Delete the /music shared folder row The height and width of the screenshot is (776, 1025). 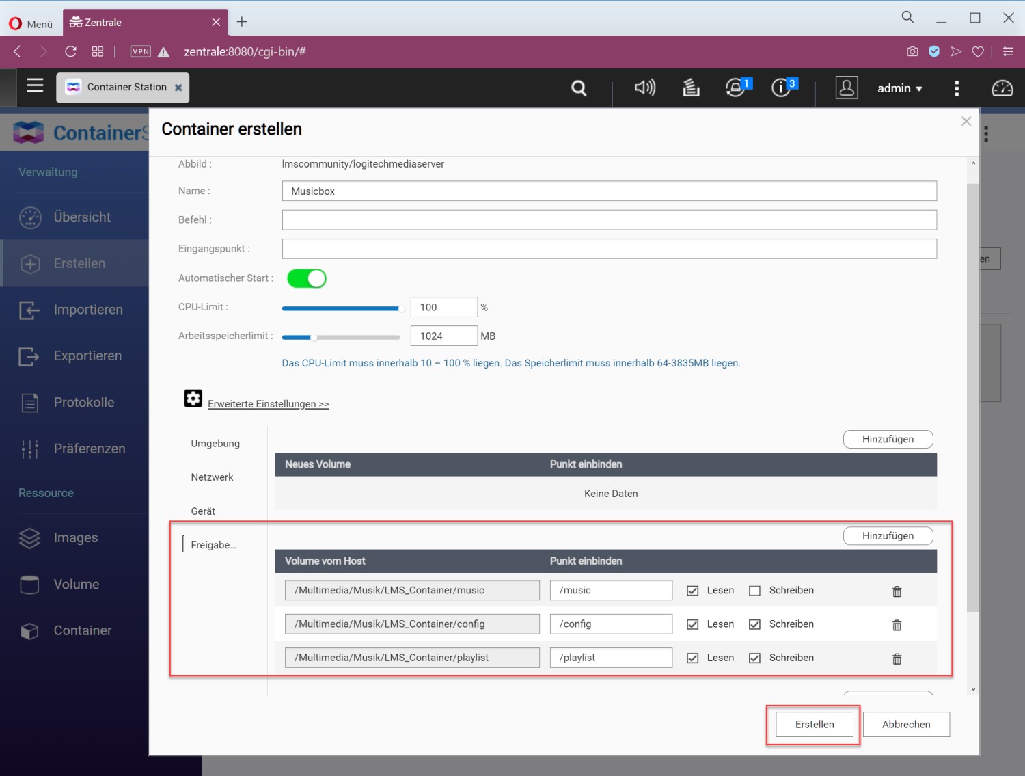coord(897,591)
